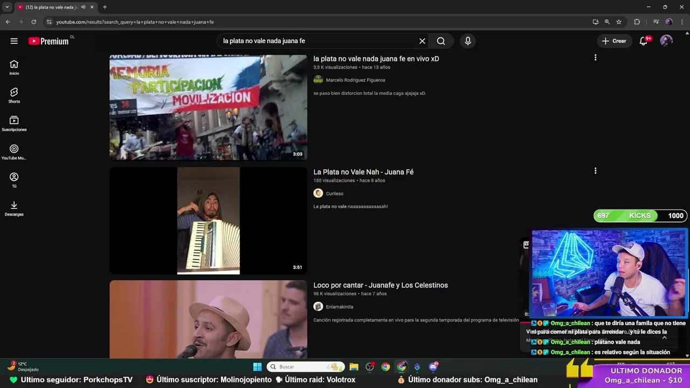Open the Chrome three-dot menu
This screenshot has height=388, width=690.
pos(682,22)
